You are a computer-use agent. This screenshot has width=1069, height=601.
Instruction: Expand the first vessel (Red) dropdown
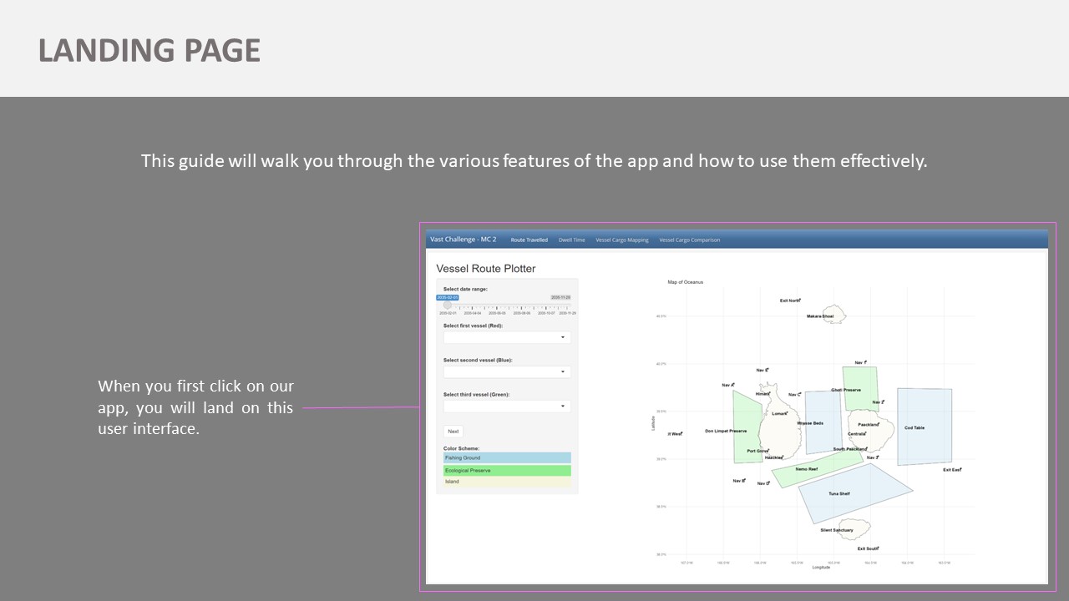[507, 338]
